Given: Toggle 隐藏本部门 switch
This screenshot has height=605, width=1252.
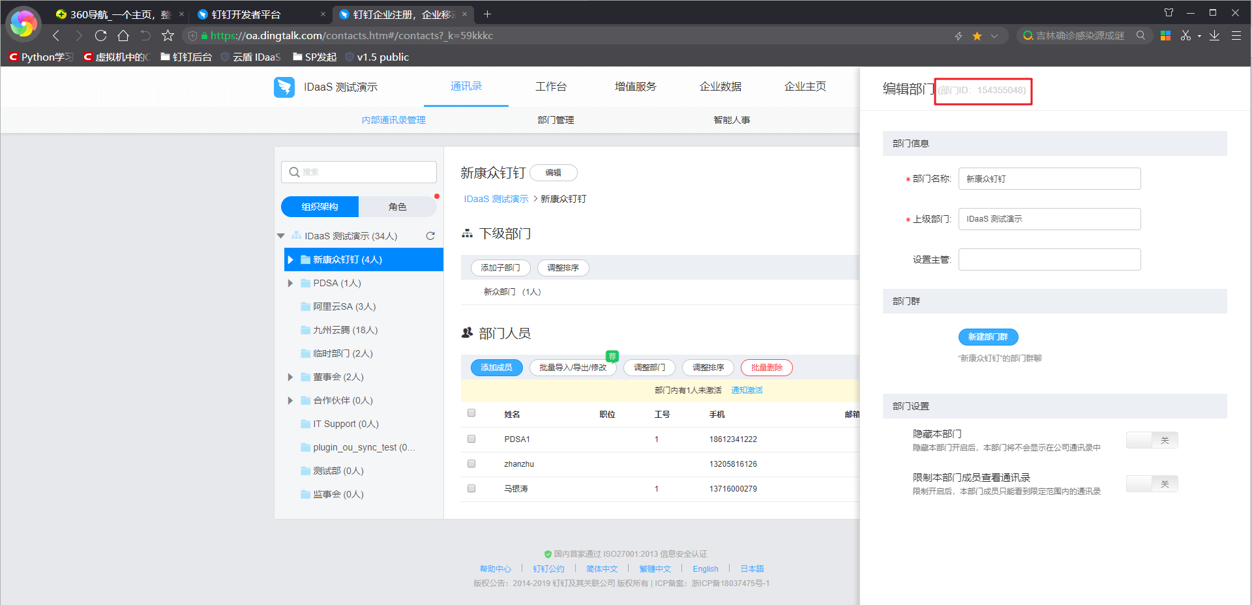Looking at the screenshot, I should (1152, 440).
